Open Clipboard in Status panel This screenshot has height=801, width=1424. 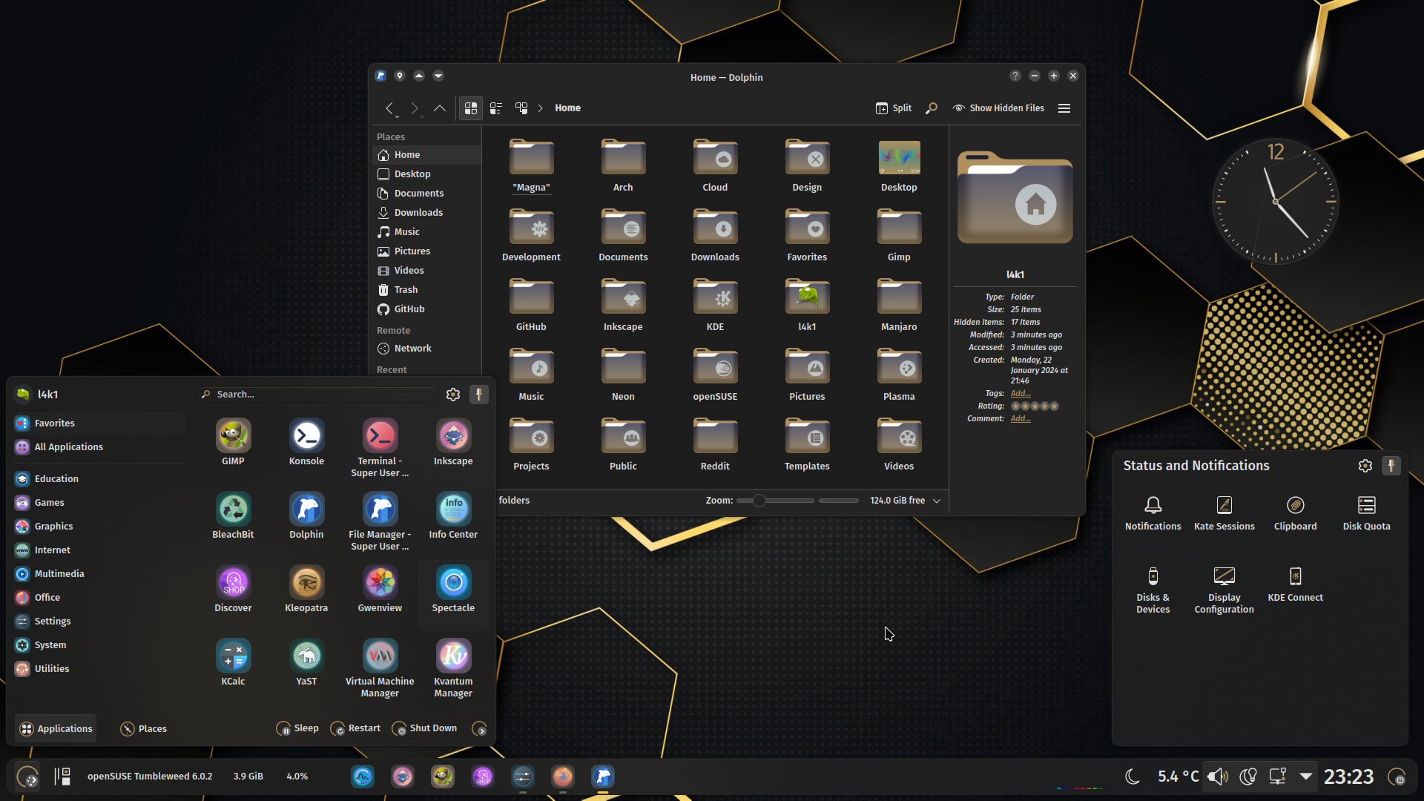(1295, 513)
